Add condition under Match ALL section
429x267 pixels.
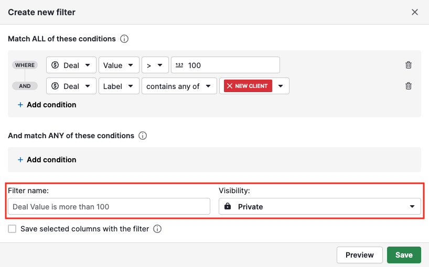point(47,105)
